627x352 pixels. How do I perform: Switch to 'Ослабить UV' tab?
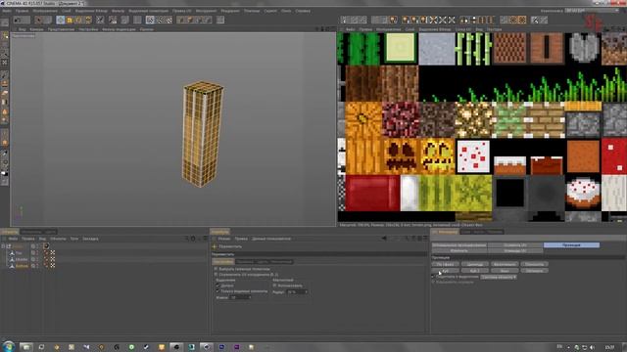click(515, 245)
